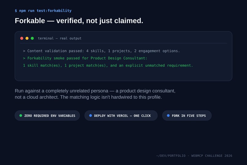The image size is (247, 165).
Task: Select the 'Deploy with Vercel — One Click' pill
Action: 121,116
